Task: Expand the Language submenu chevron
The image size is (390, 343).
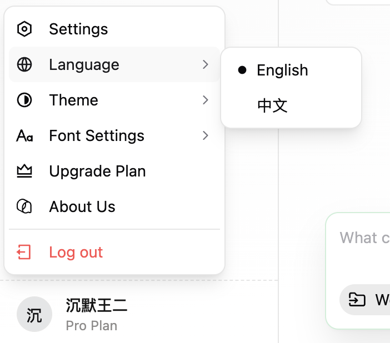Action: pyautogui.click(x=206, y=64)
